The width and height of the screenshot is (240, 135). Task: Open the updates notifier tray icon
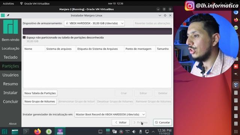(121, 132)
